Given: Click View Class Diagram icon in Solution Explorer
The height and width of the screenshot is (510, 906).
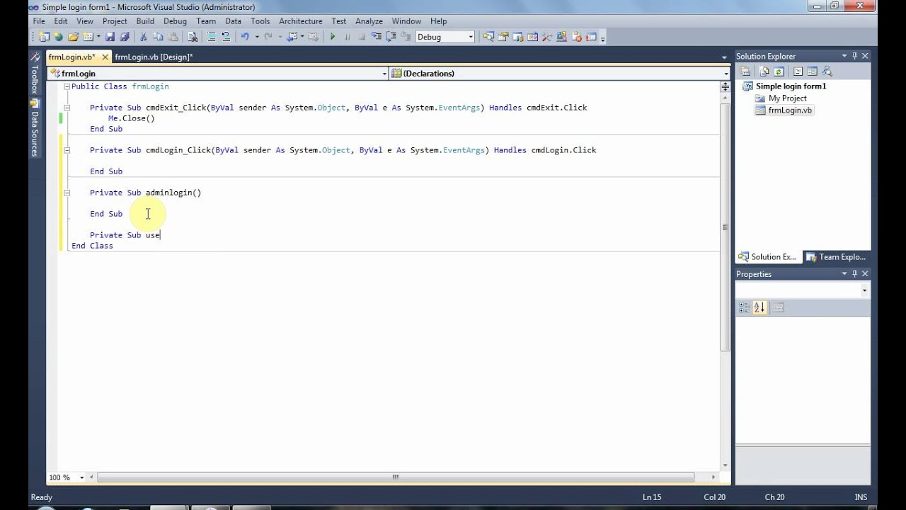Looking at the screenshot, I should click(x=826, y=72).
